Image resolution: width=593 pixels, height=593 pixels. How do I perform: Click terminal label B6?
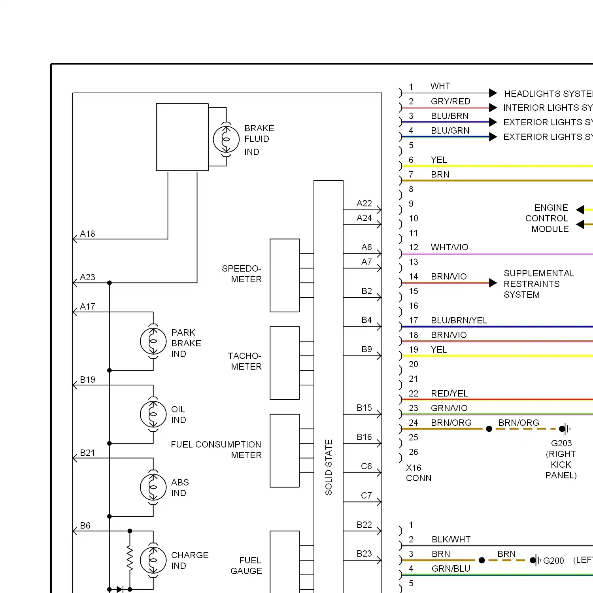(x=85, y=525)
